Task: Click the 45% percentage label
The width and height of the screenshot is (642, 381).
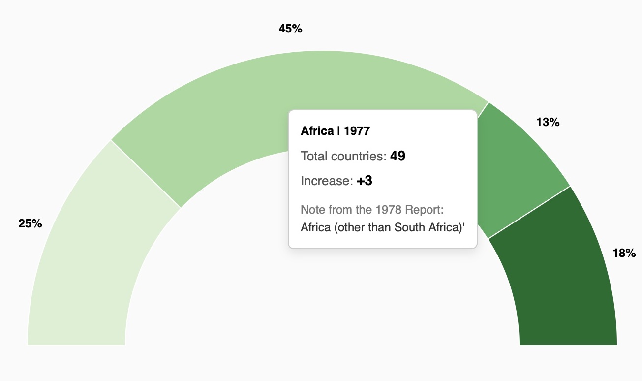Action: click(290, 29)
